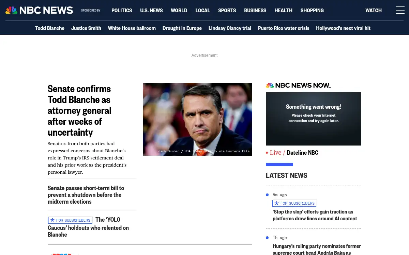Open the Politics section
This screenshot has width=409, height=255.
coord(122,10)
